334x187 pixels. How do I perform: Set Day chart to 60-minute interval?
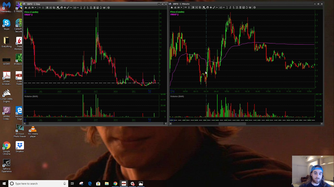coord(98,8)
